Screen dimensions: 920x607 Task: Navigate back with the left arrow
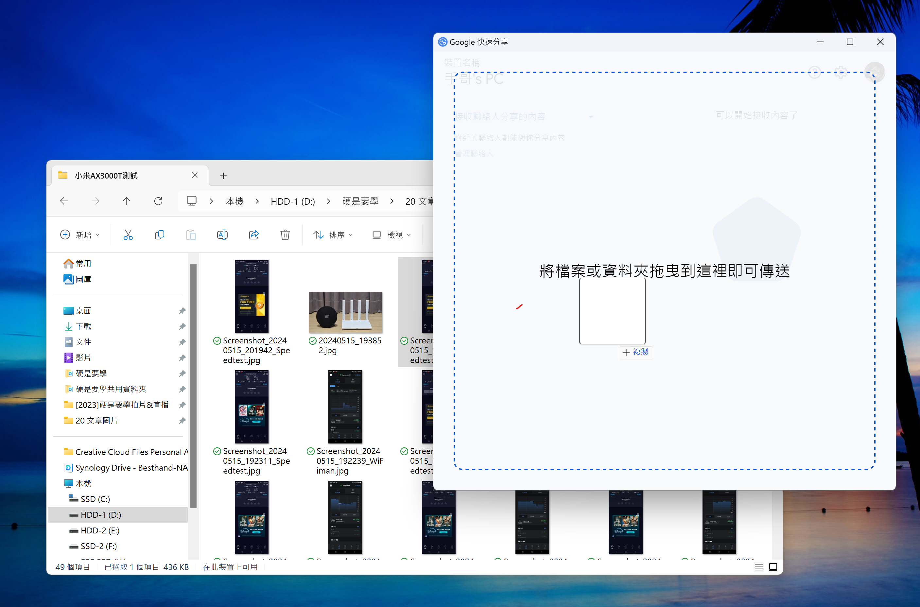[x=64, y=201]
